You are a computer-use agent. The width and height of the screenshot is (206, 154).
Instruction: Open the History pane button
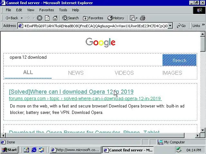(116, 18)
